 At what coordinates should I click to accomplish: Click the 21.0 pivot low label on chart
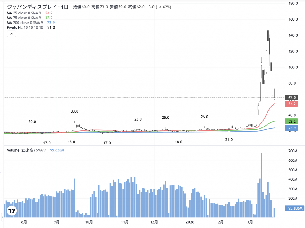229,140
